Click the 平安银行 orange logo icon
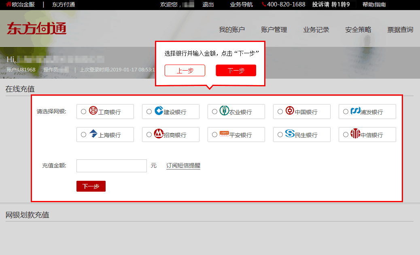The image size is (420, 255). (224, 133)
